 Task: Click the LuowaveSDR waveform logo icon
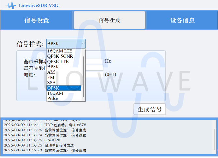[10, 5]
